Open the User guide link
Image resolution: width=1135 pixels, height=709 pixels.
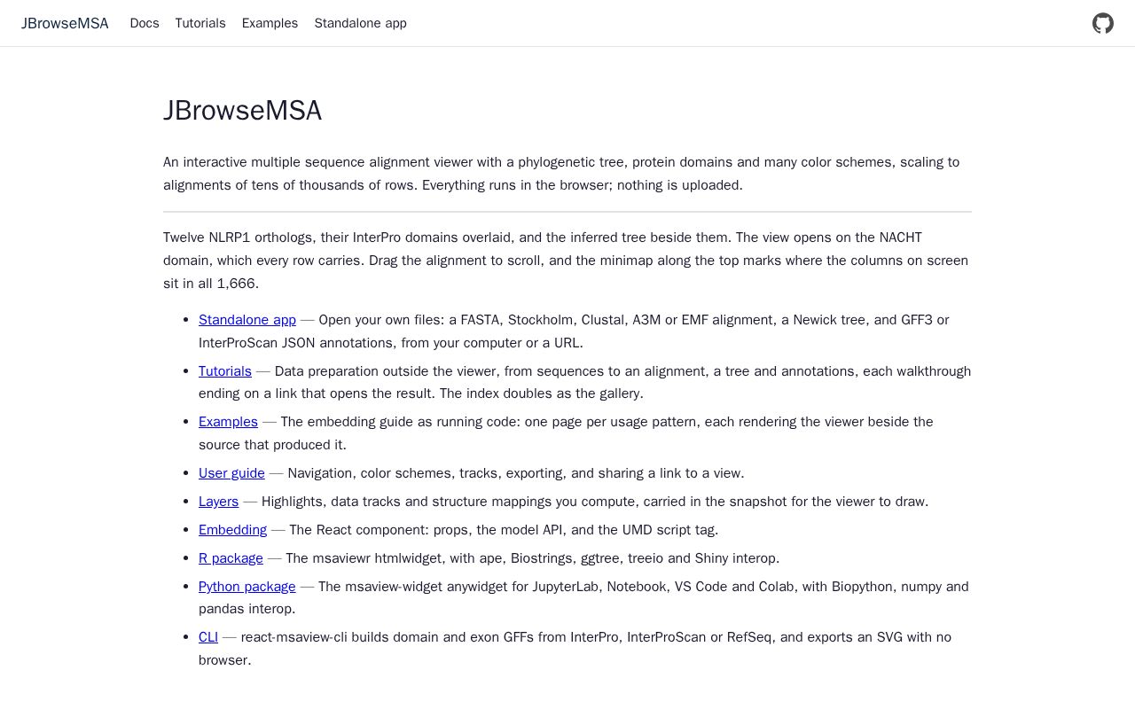click(231, 473)
